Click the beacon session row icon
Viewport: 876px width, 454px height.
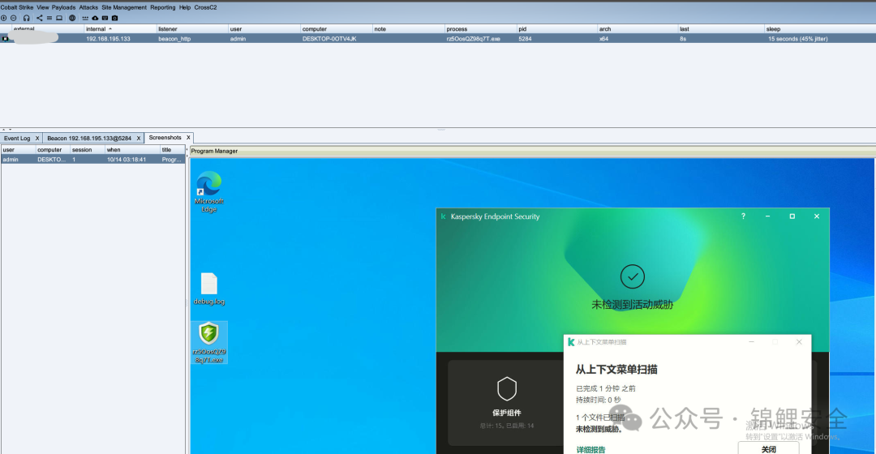pyautogui.click(x=5, y=39)
